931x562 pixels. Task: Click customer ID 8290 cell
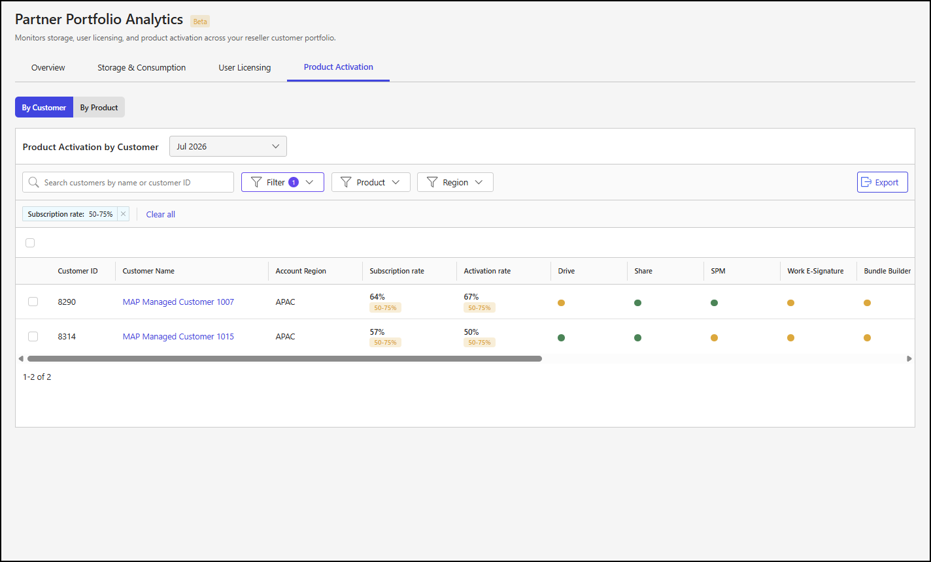click(x=67, y=302)
